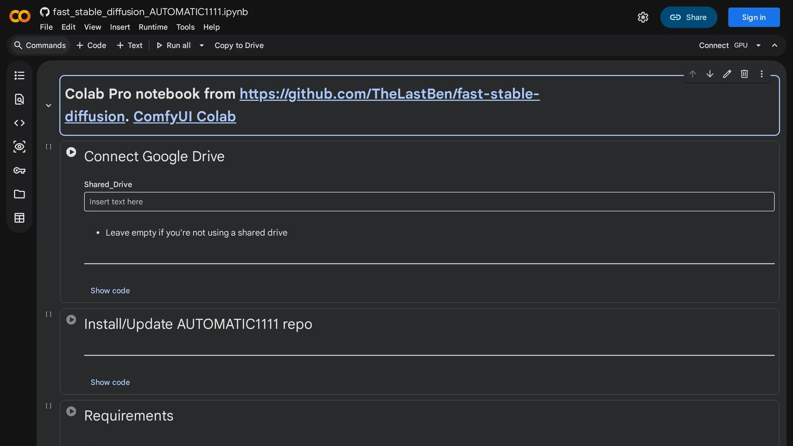Image resolution: width=793 pixels, height=446 pixels.
Task: Click the Install/Update AUTOMATIC1111 repo heading
Action: click(198, 324)
